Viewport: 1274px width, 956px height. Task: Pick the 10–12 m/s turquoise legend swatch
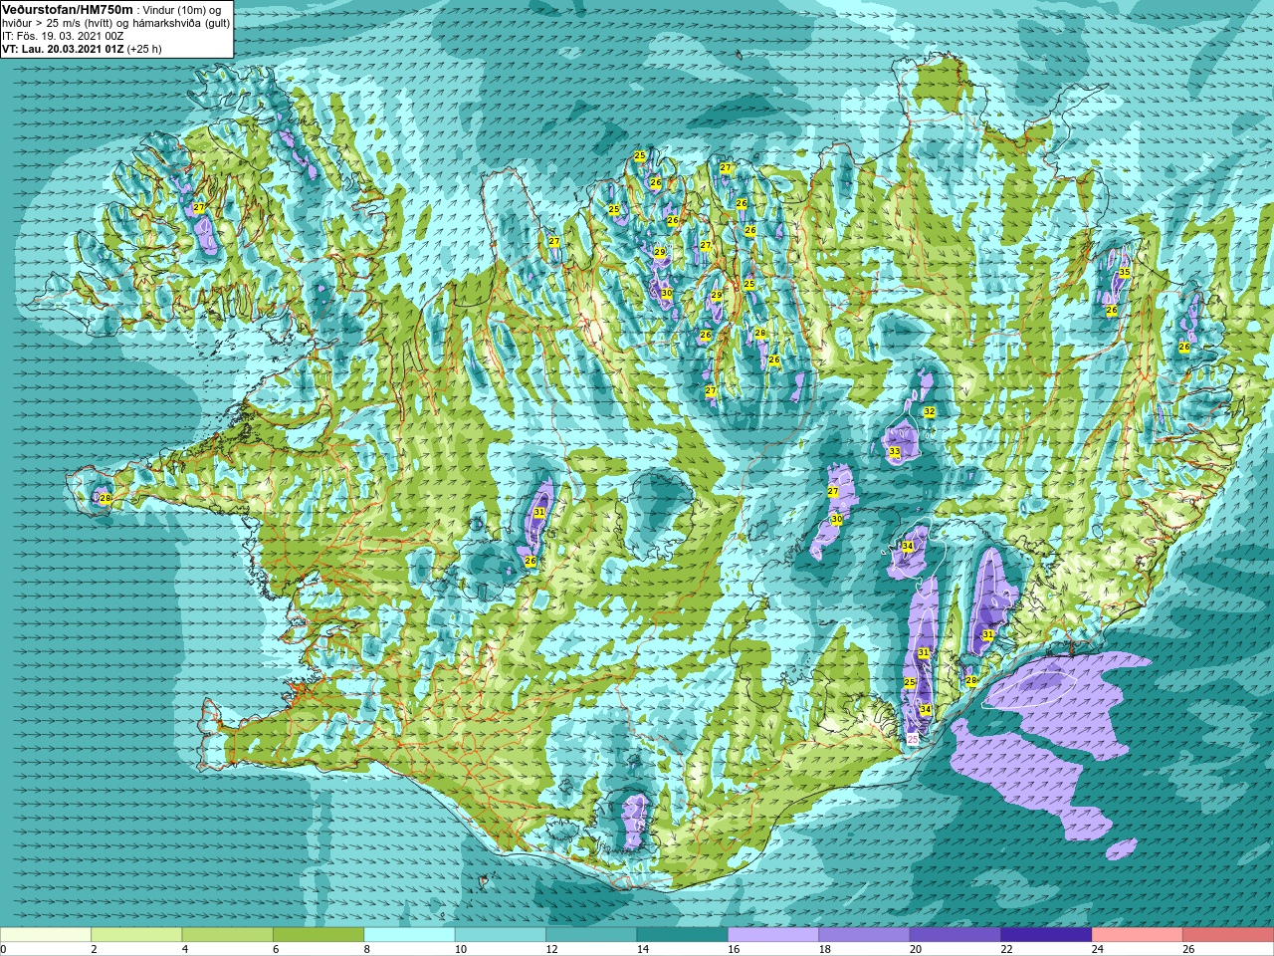pyautogui.click(x=501, y=935)
